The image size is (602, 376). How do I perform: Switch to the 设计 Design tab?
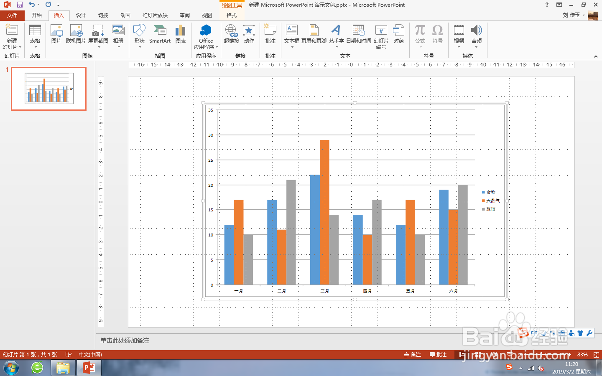point(80,15)
